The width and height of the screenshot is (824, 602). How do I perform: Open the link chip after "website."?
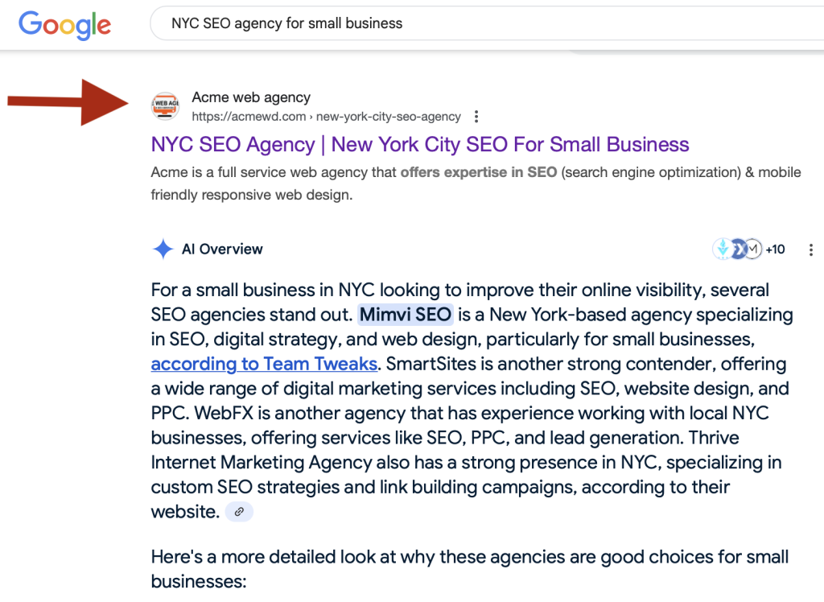click(239, 512)
